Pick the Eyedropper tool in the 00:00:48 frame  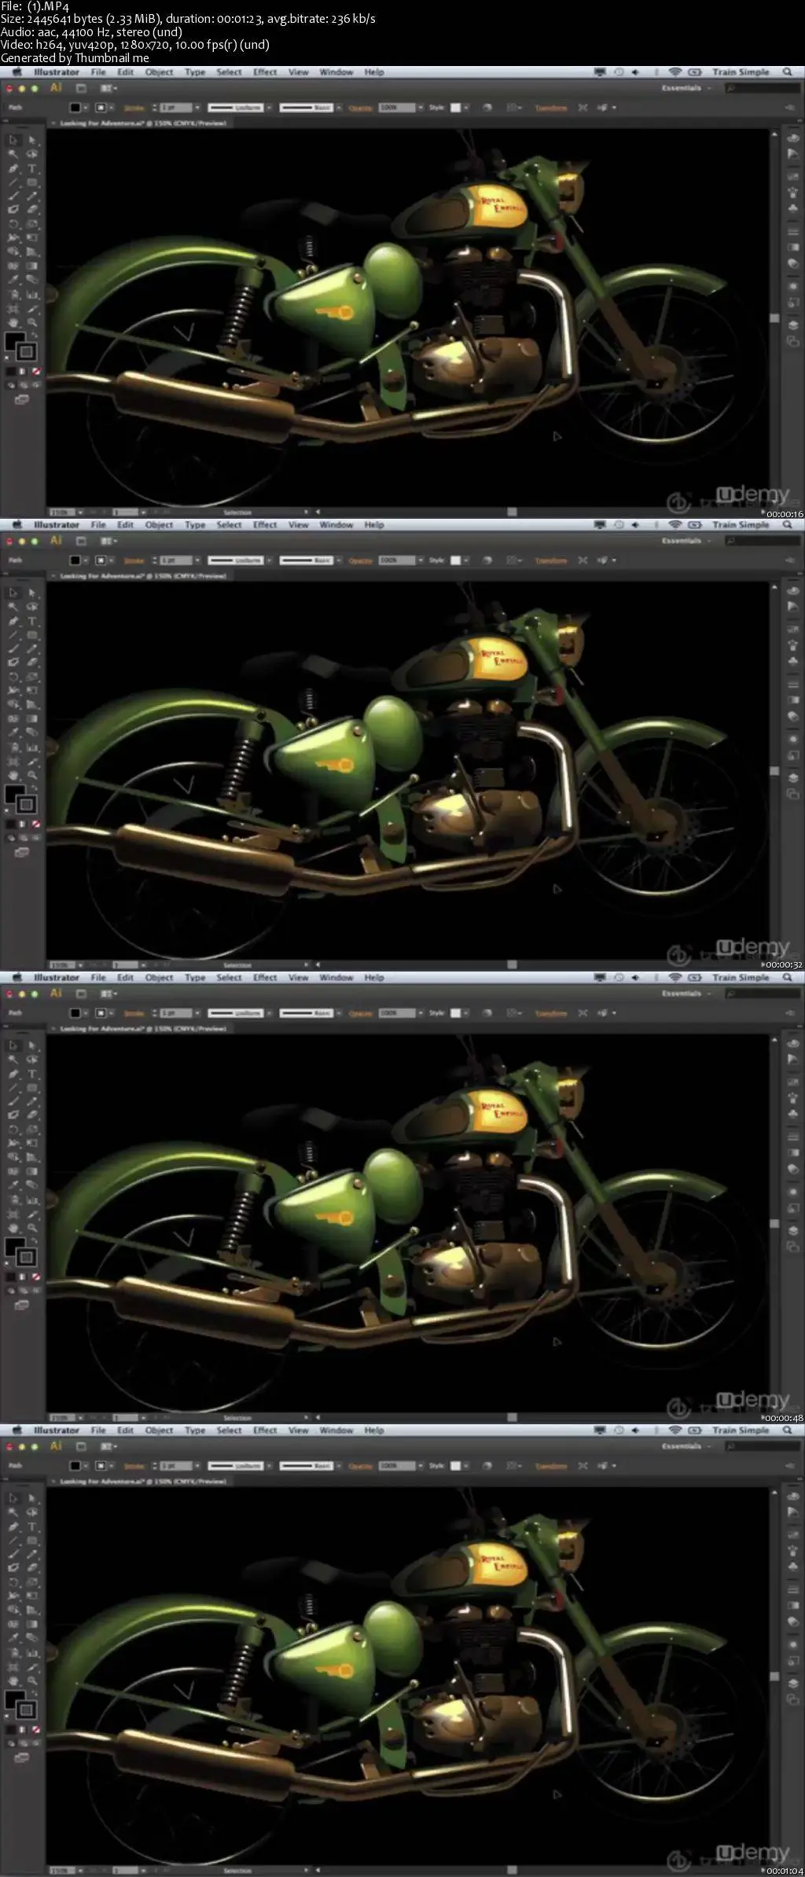point(13,1185)
